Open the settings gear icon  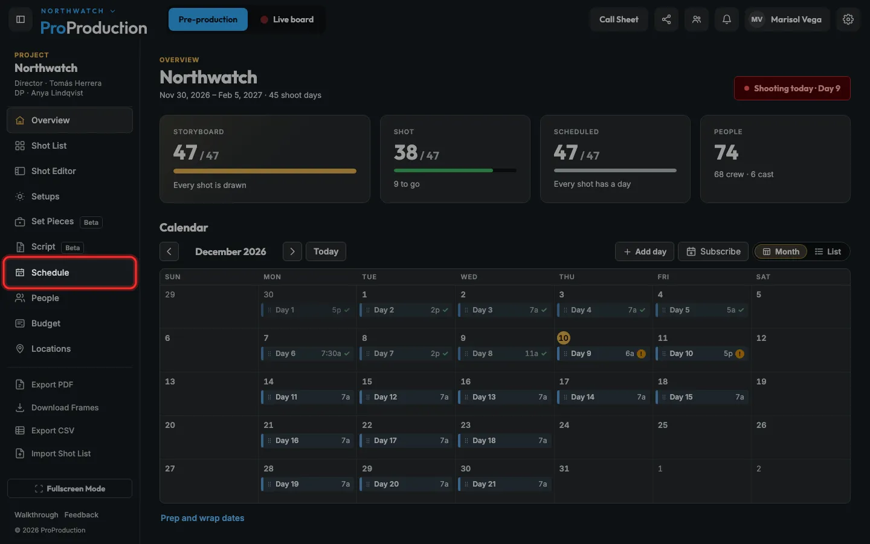(848, 19)
